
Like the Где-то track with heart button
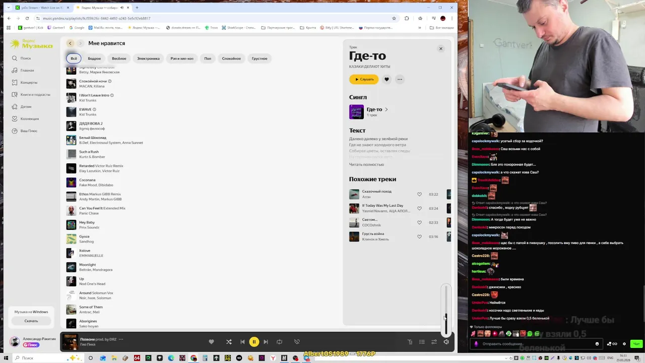click(x=386, y=79)
